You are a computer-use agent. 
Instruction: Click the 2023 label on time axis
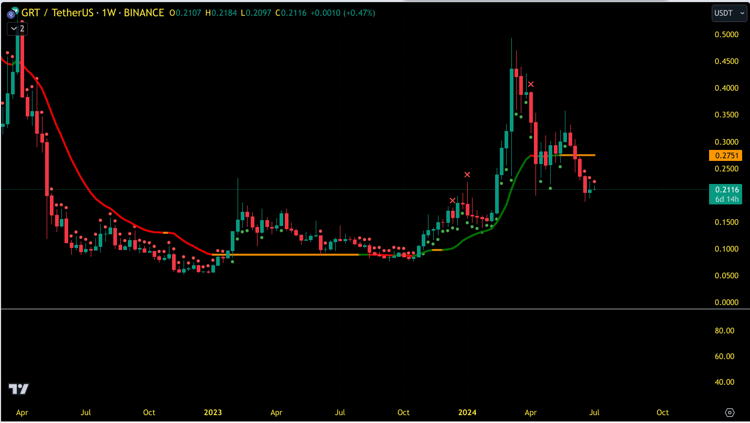click(213, 413)
